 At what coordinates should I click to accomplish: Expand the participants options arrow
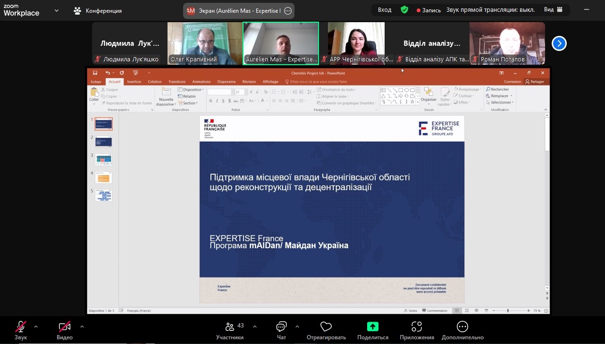[255, 327]
